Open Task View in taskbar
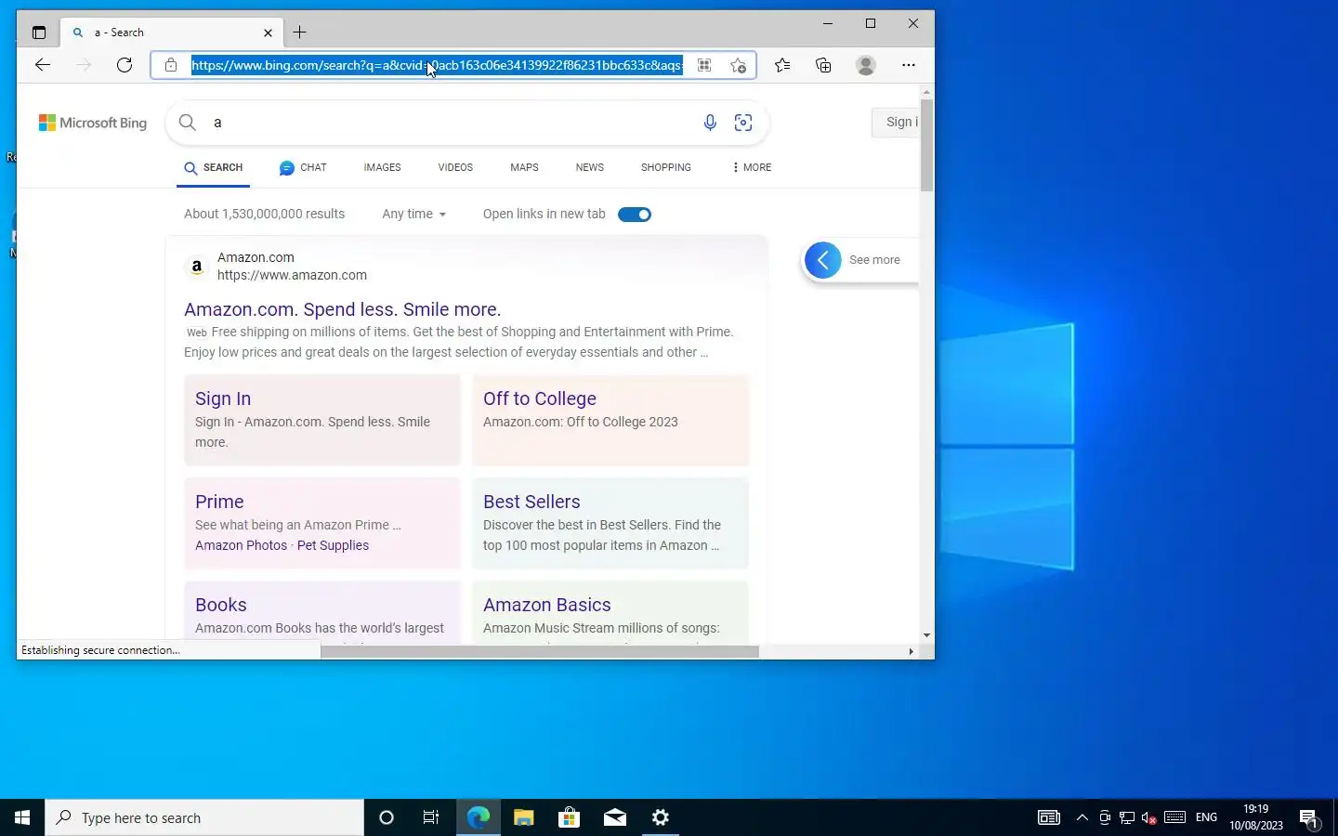 pyautogui.click(x=431, y=817)
